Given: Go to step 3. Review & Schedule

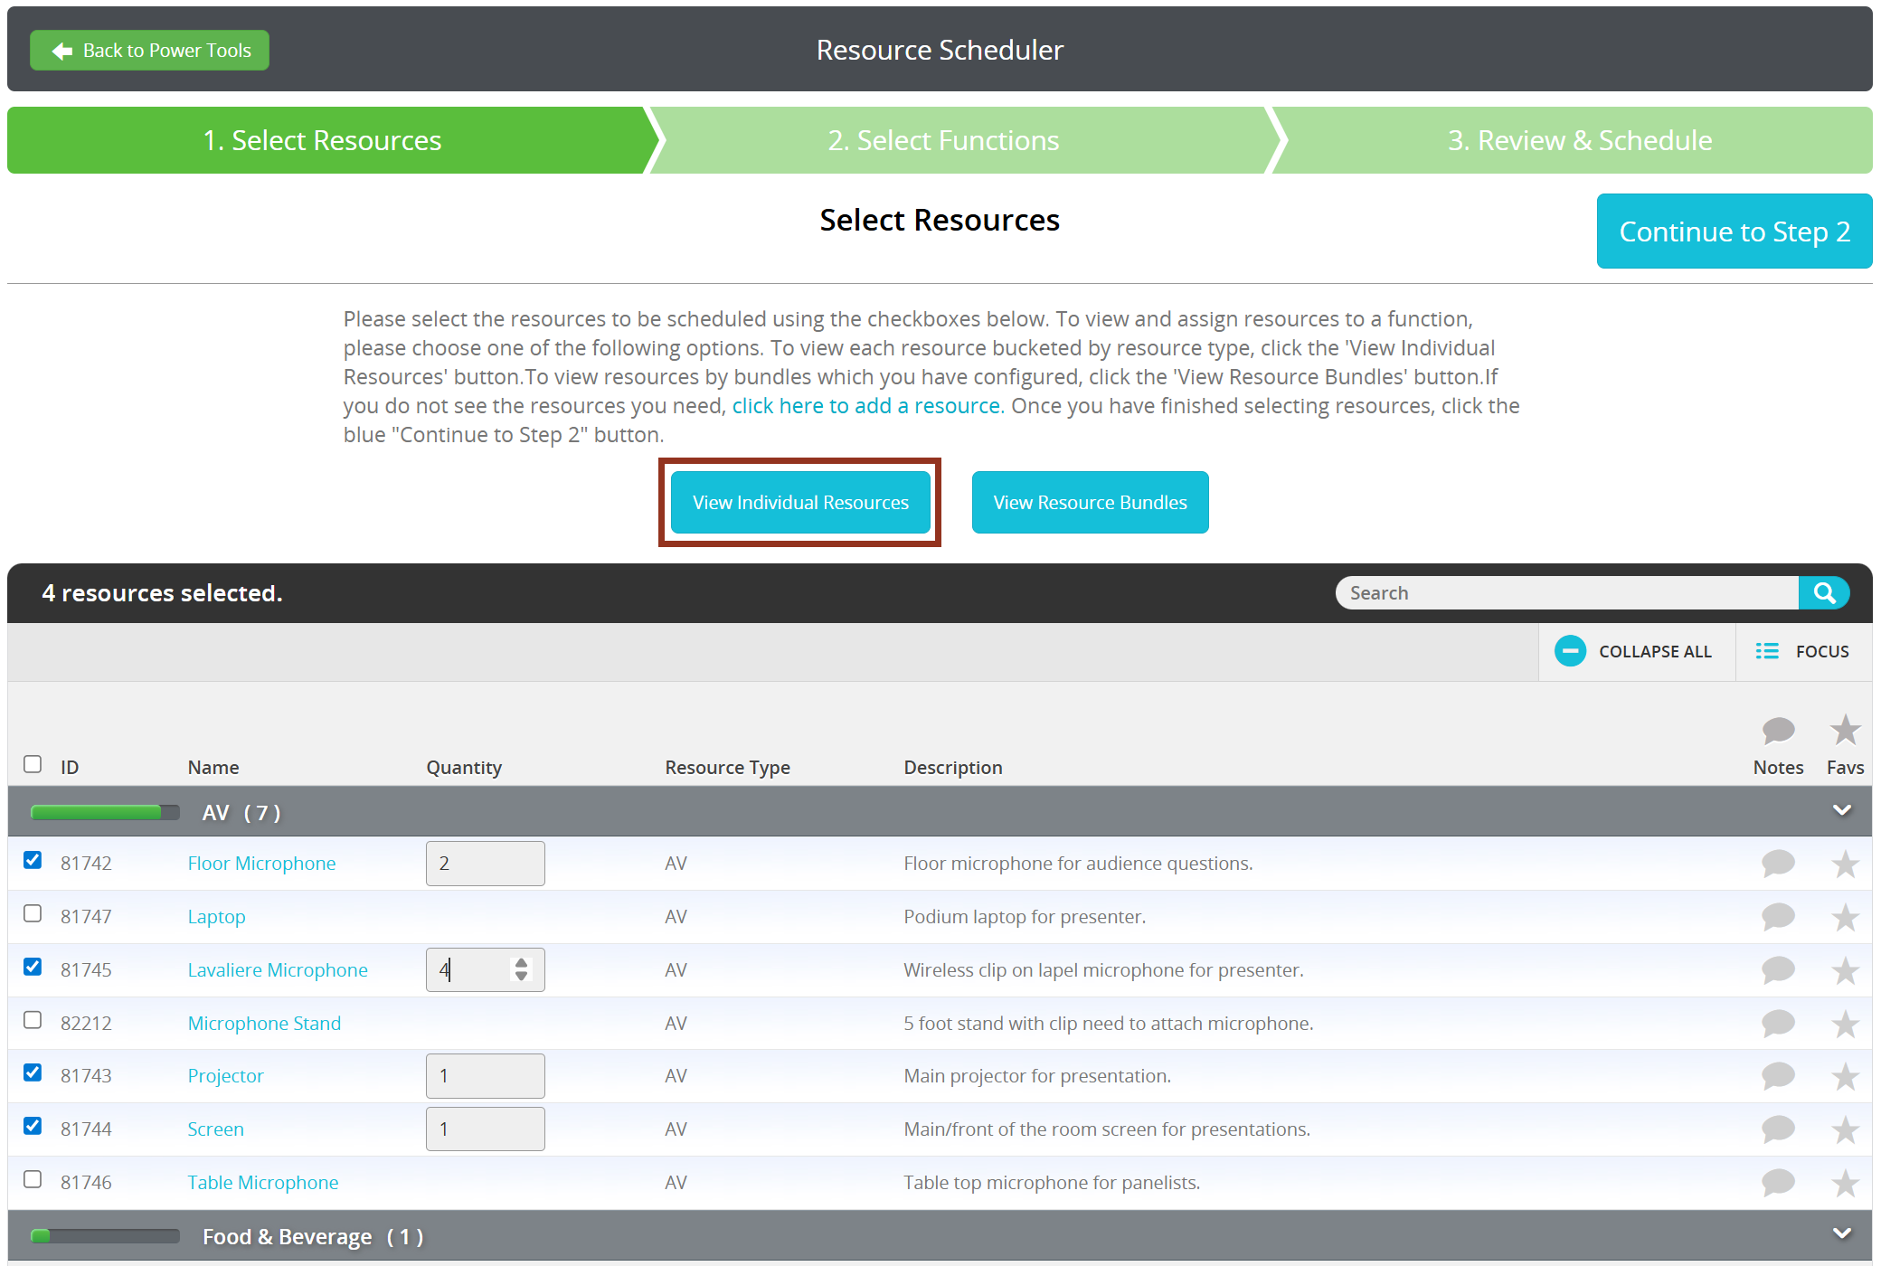Looking at the screenshot, I should pyautogui.click(x=1579, y=140).
